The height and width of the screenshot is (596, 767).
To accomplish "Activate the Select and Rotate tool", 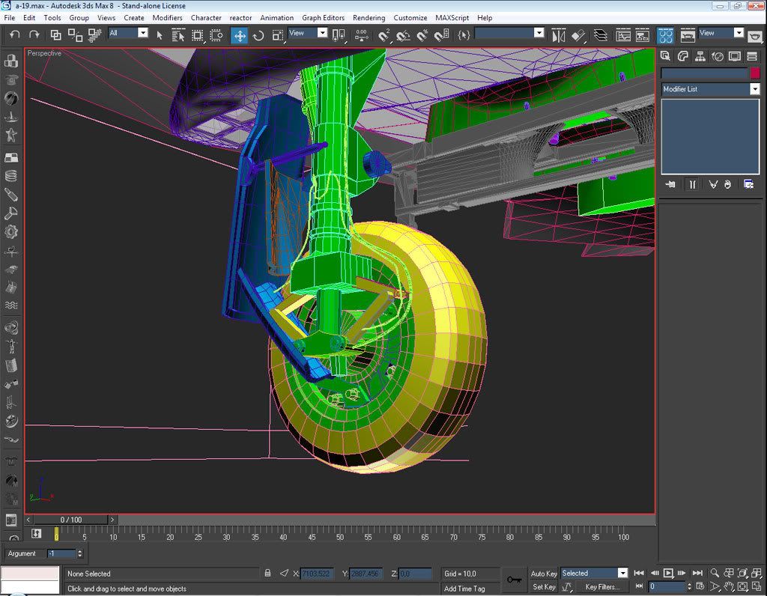I will tap(258, 34).
